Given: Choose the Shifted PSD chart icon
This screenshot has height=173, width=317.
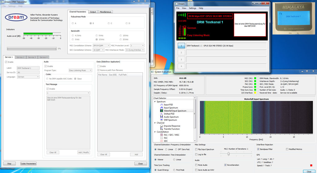Looking at the screenshot, I should 161,114.
